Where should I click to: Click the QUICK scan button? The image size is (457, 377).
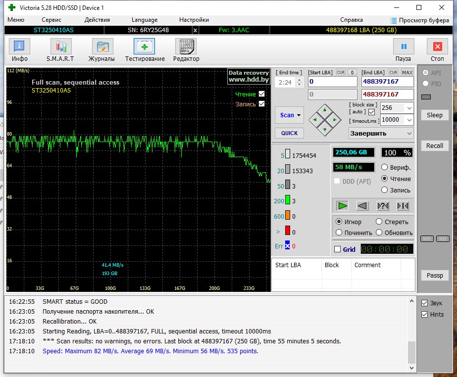click(x=290, y=133)
